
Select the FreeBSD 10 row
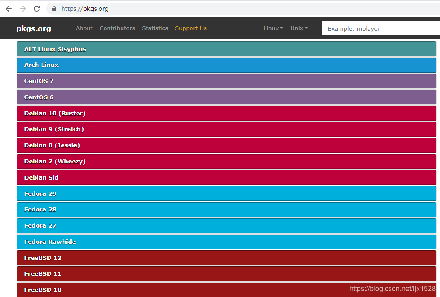(x=227, y=290)
